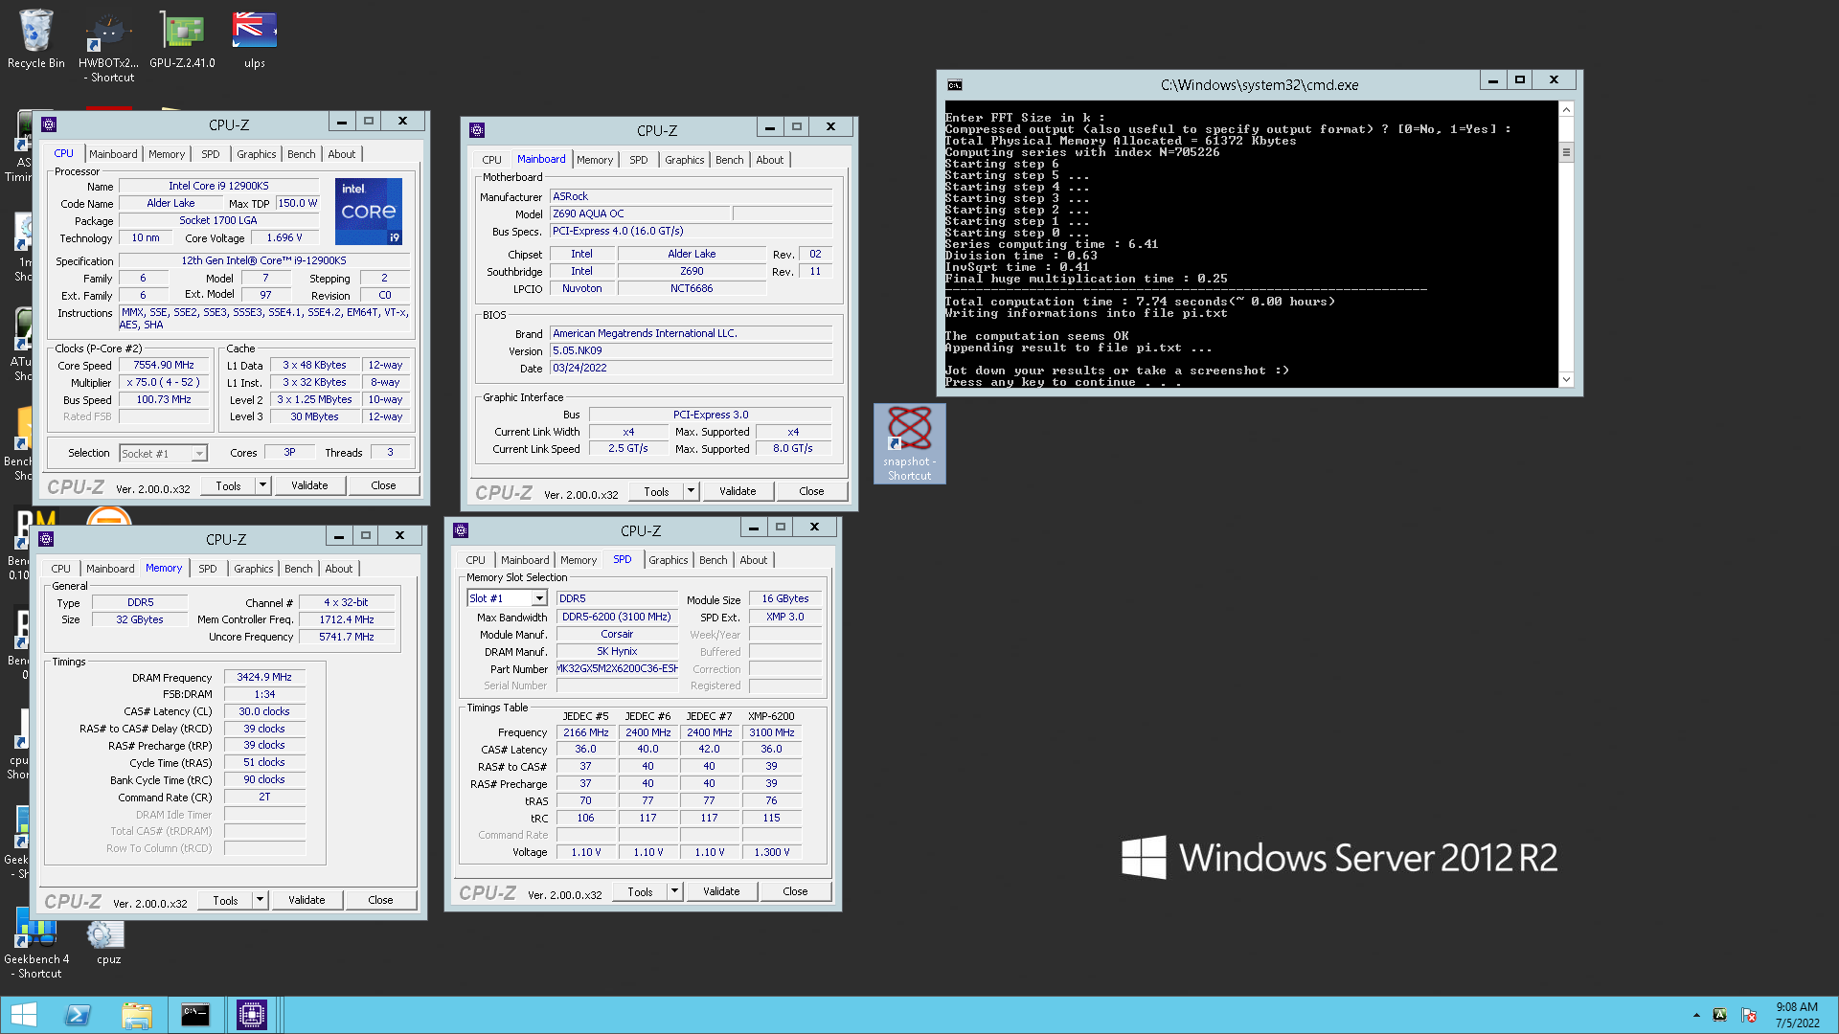
Task: Open the Recycle Bin desktop icon
Action: (36, 39)
